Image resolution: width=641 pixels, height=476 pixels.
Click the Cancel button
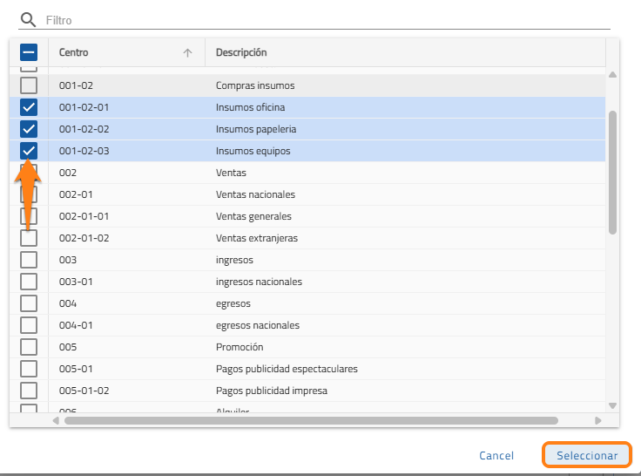(x=496, y=455)
